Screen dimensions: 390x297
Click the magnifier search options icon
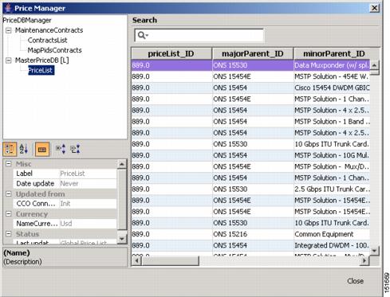point(143,35)
